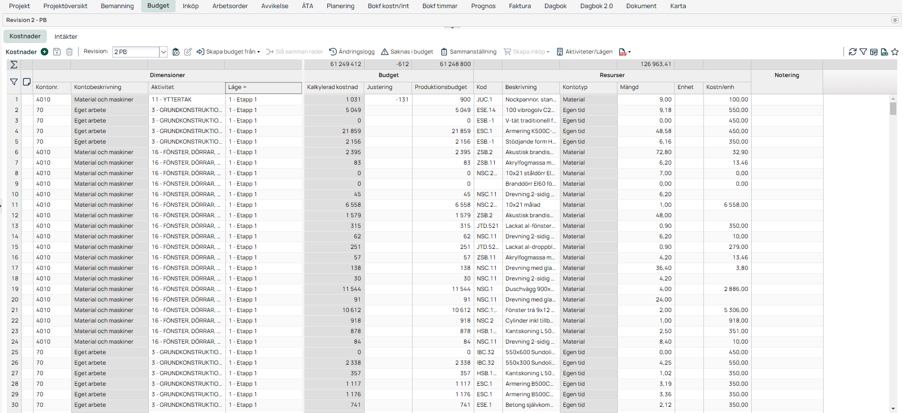Click the Saknas i budget button
The width and height of the screenshot is (903, 413).
(x=407, y=52)
